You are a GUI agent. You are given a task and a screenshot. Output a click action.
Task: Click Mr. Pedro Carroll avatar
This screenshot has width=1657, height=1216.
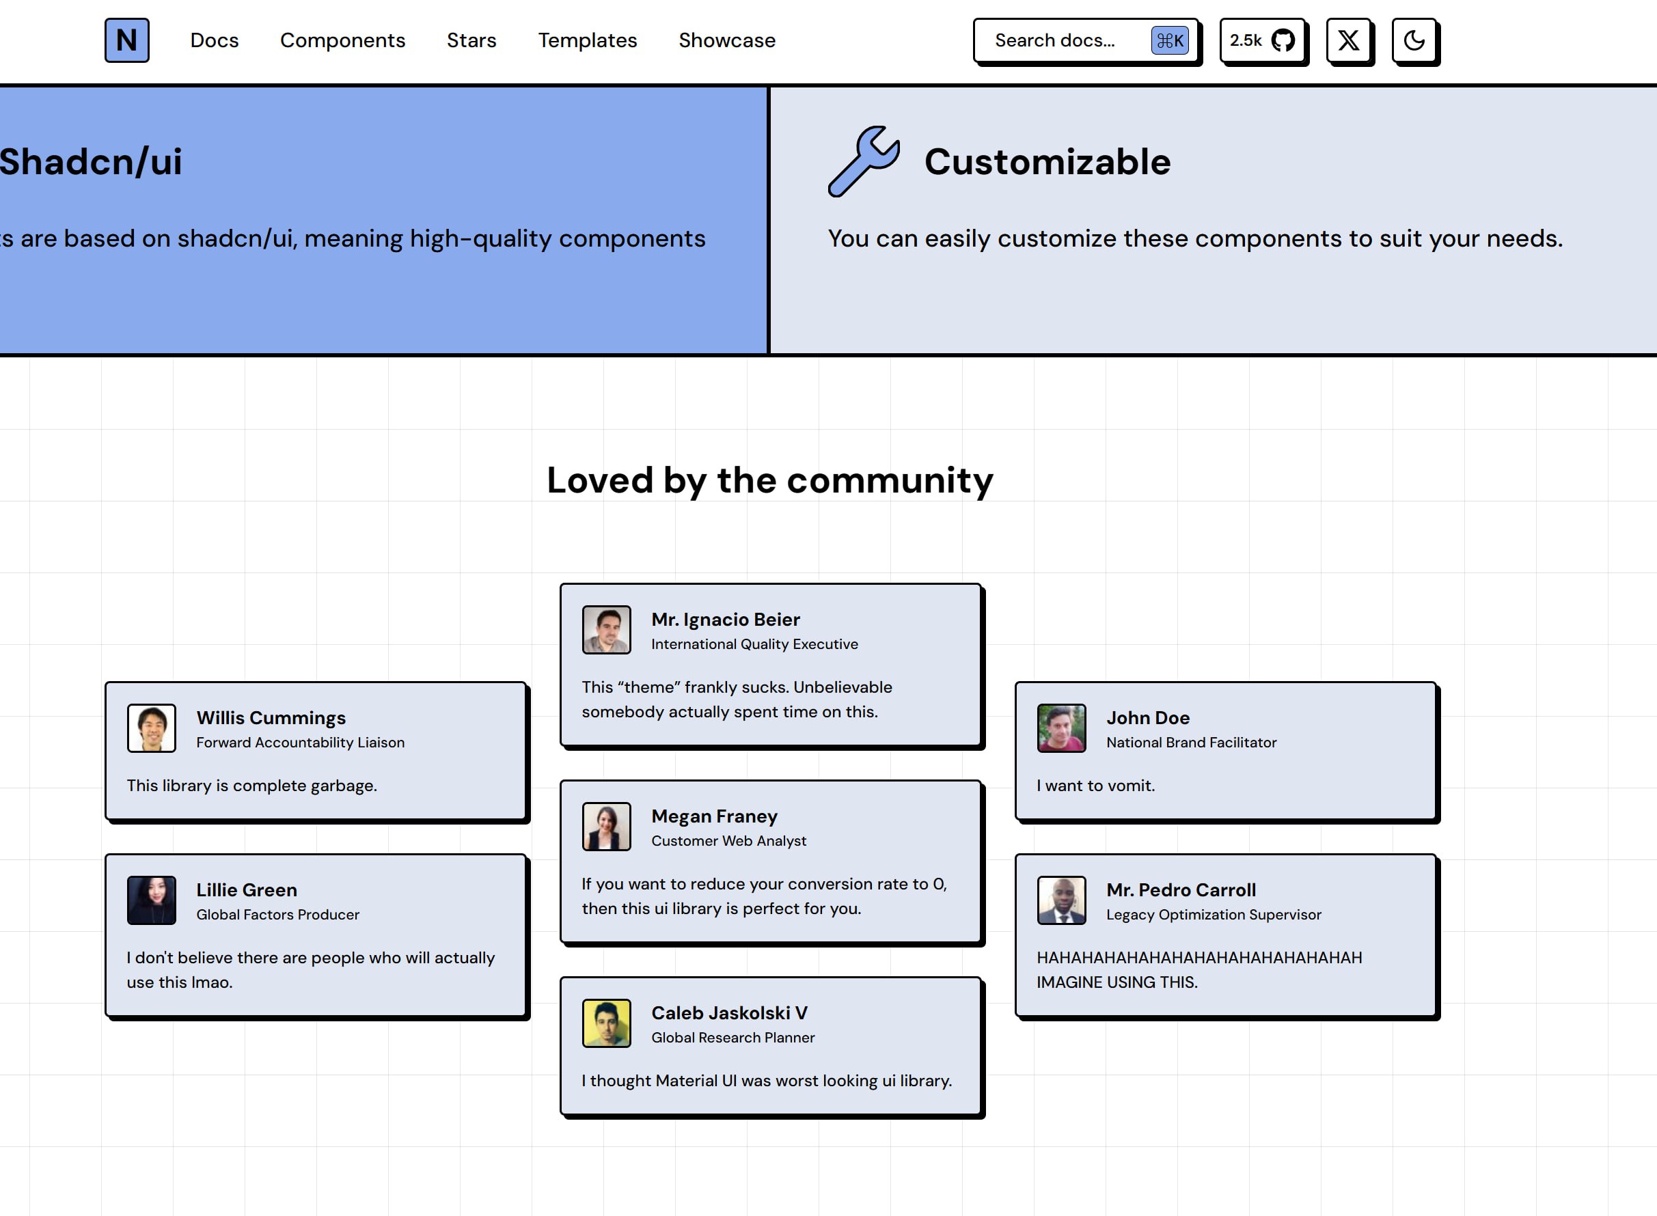(x=1061, y=900)
